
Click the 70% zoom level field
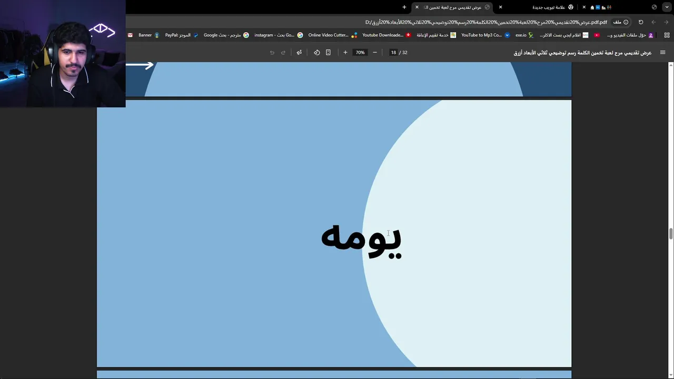click(360, 53)
